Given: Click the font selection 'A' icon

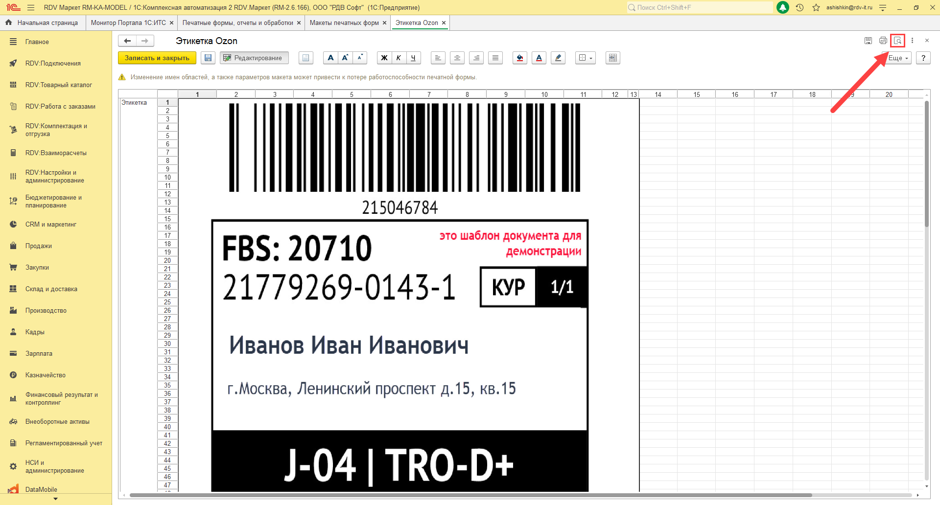Looking at the screenshot, I should tap(330, 58).
